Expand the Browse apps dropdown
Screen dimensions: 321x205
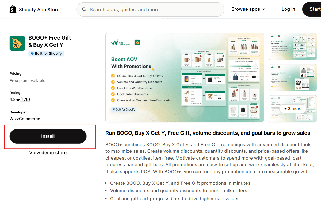(x=248, y=9)
